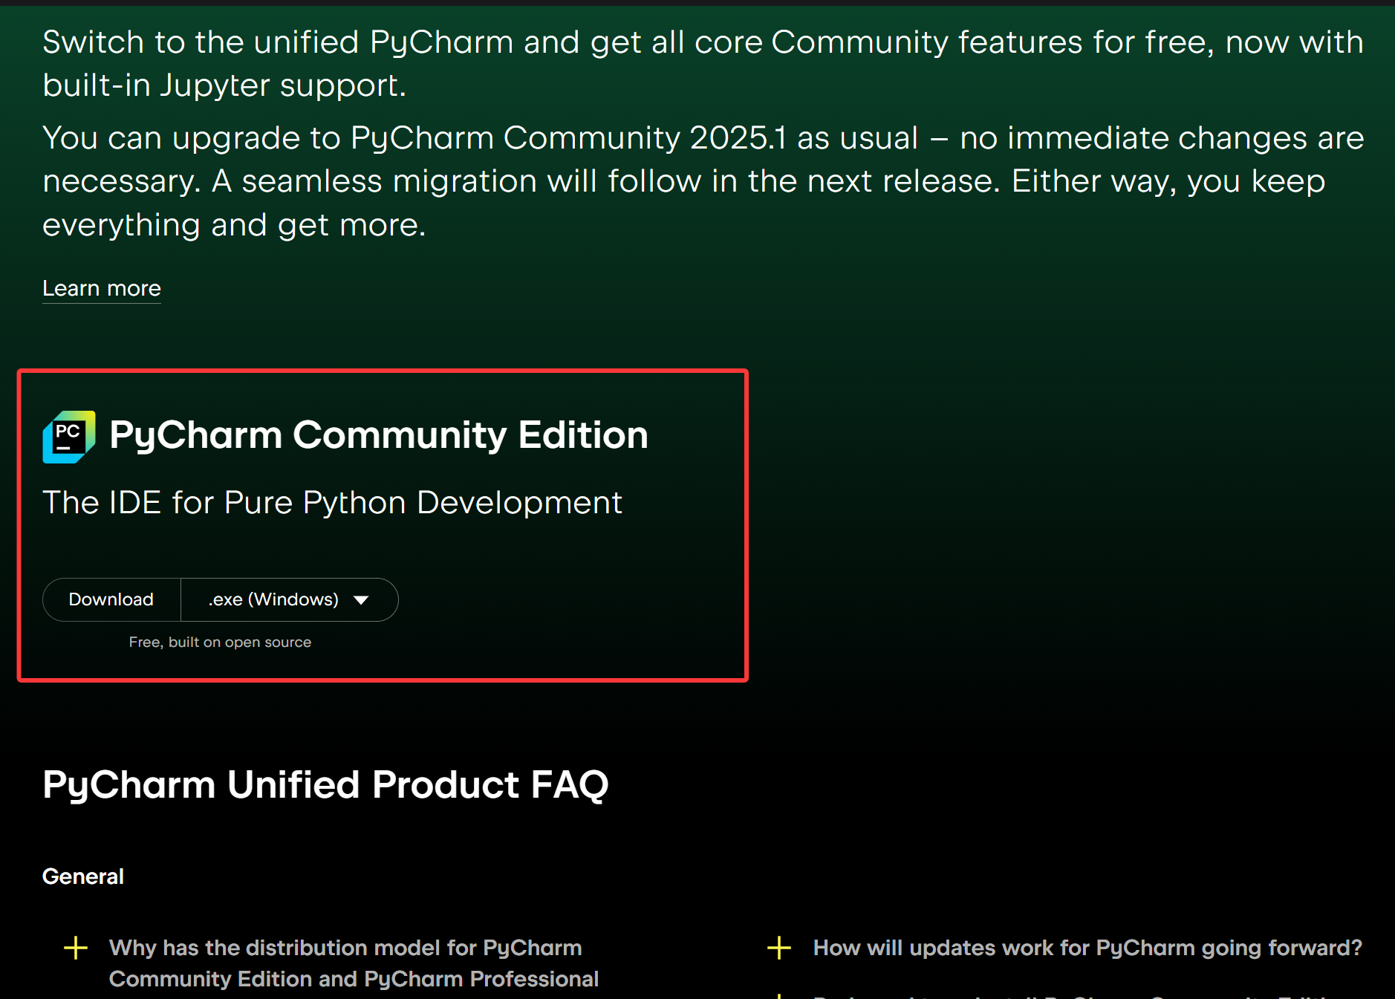Image resolution: width=1395 pixels, height=999 pixels.
Task: Click the paragraph starting 'Switch to the unified PyCharm'
Action: click(703, 64)
